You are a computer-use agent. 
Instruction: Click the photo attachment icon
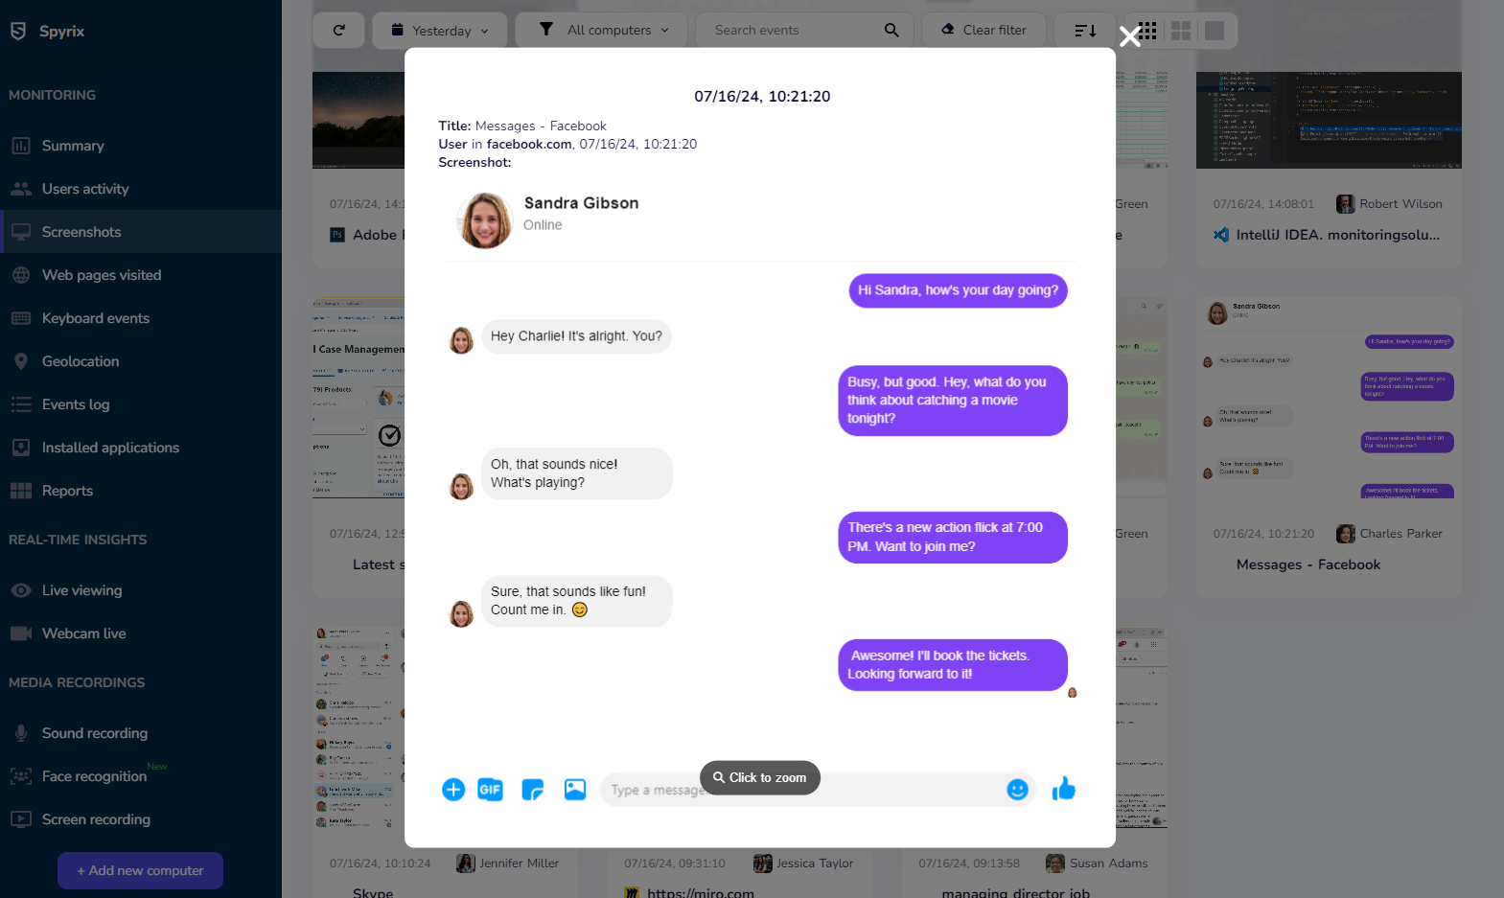[575, 790]
